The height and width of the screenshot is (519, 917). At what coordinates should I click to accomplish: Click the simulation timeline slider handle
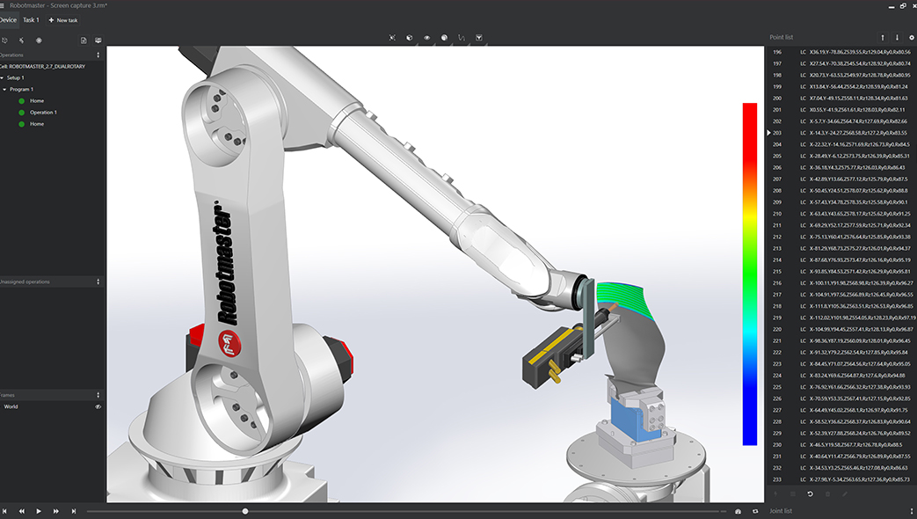[x=245, y=511]
